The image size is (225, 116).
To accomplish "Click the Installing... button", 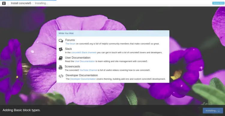I will click(213, 111).
